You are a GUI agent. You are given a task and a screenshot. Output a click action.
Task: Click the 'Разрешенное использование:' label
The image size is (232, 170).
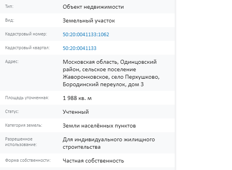[x=21, y=142]
